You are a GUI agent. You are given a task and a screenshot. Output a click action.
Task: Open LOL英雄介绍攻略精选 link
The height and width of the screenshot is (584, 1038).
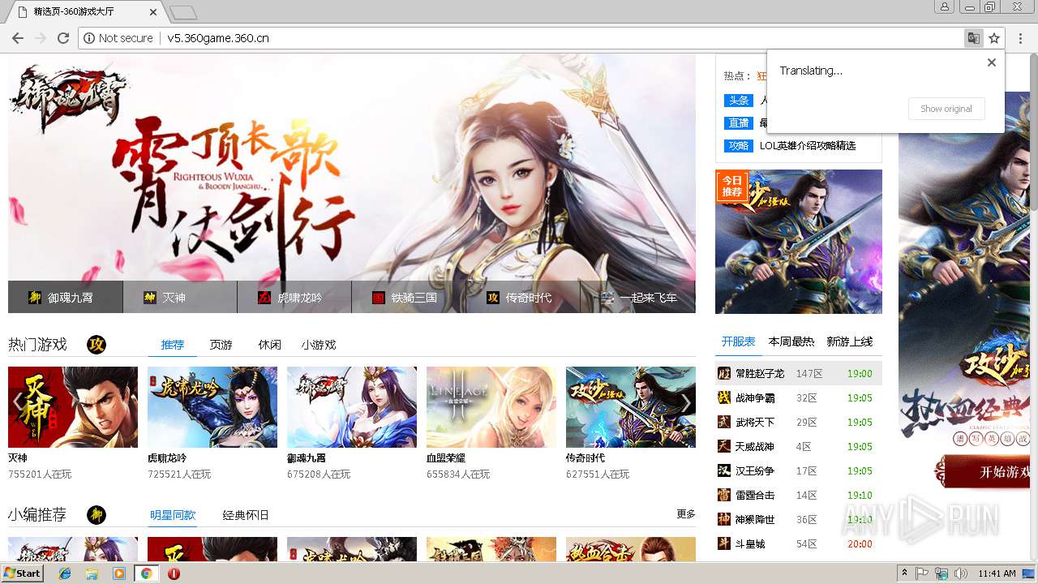click(808, 146)
